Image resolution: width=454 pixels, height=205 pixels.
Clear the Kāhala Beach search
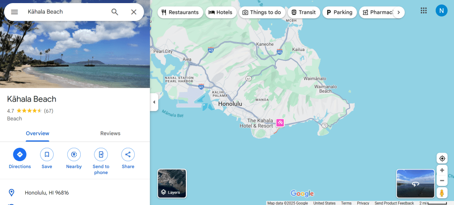pos(134,12)
